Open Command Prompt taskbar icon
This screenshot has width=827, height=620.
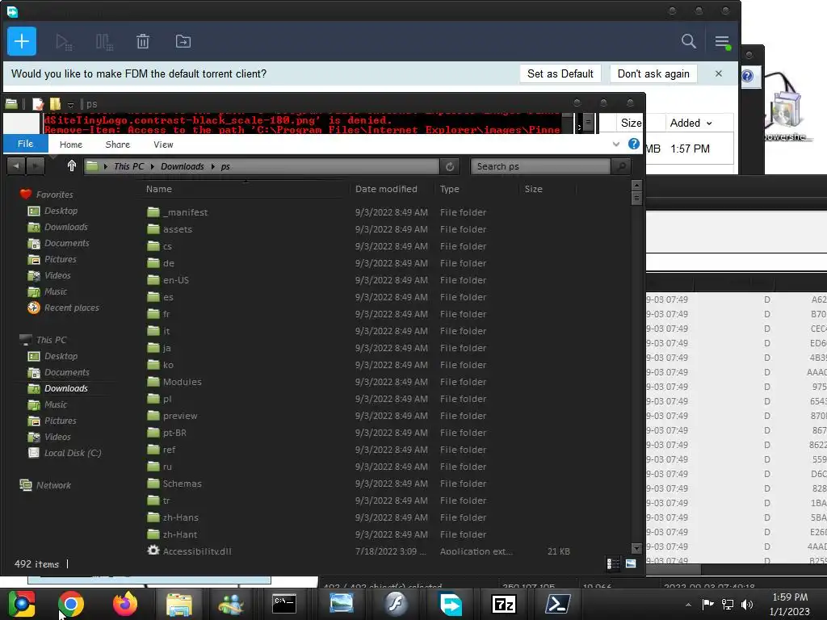(x=283, y=604)
